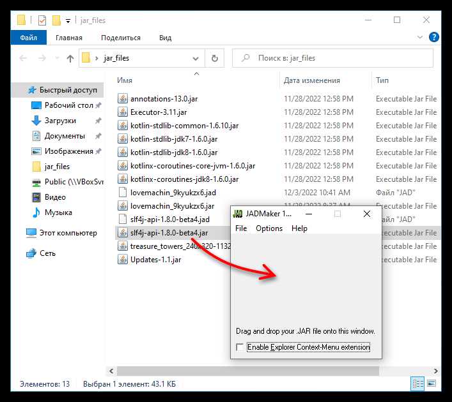Screen dimensions: 452x402
Task: Expand the path chevron before jar_files
Action: (97, 59)
